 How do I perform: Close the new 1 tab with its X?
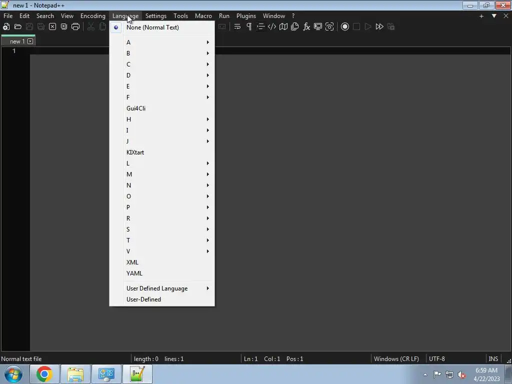pos(30,41)
